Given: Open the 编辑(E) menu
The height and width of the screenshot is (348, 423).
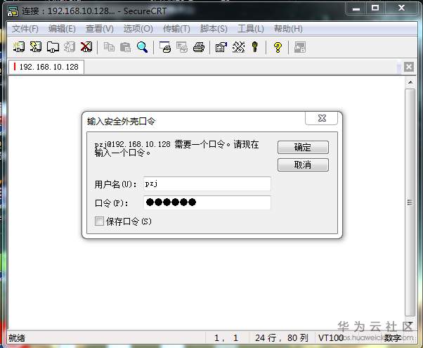Looking at the screenshot, I should pos(62,29).
